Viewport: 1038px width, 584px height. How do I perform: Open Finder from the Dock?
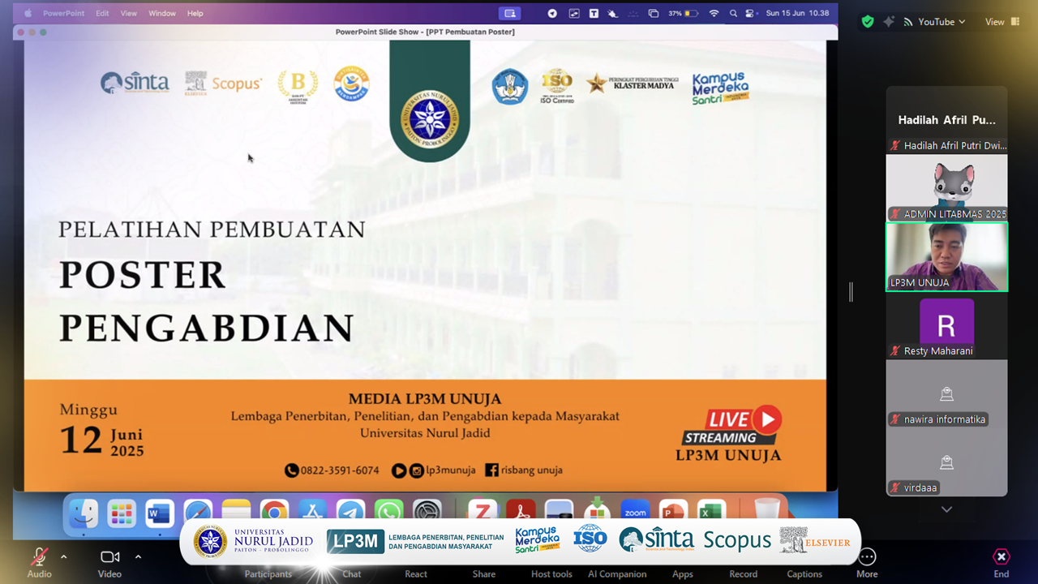click(x=84, y=513)
